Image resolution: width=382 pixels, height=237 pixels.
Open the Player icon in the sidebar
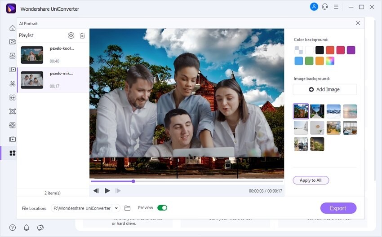pos(13,139)
